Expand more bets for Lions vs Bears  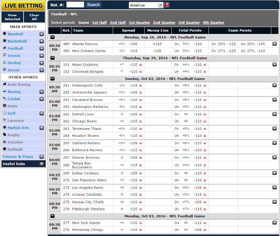click(x=275, y=114)
